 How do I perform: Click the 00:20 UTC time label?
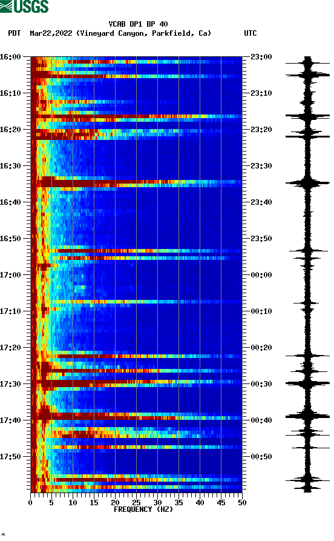[261, 348]
